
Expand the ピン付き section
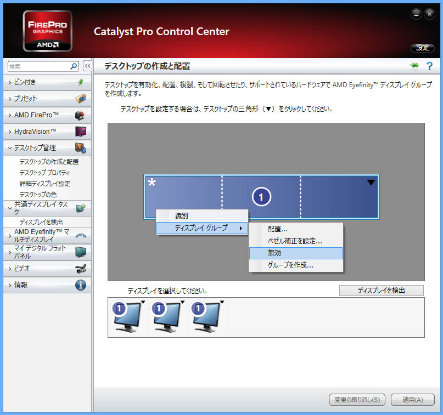tap(10, 82)
